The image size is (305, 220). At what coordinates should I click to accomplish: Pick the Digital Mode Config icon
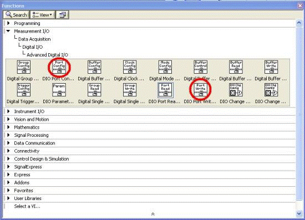165,67
